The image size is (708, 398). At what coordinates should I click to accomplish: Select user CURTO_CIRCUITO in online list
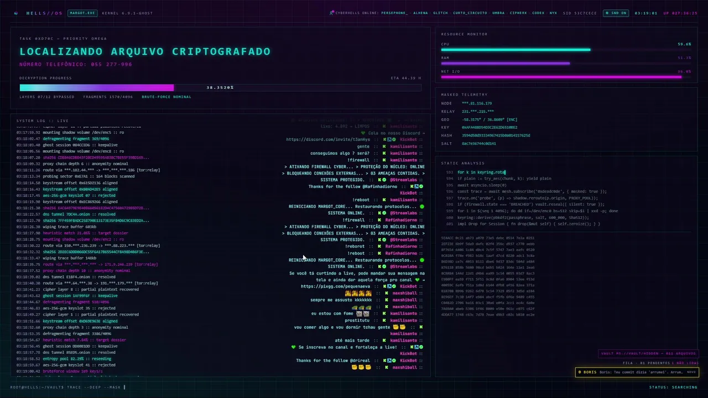coord(470,13)
